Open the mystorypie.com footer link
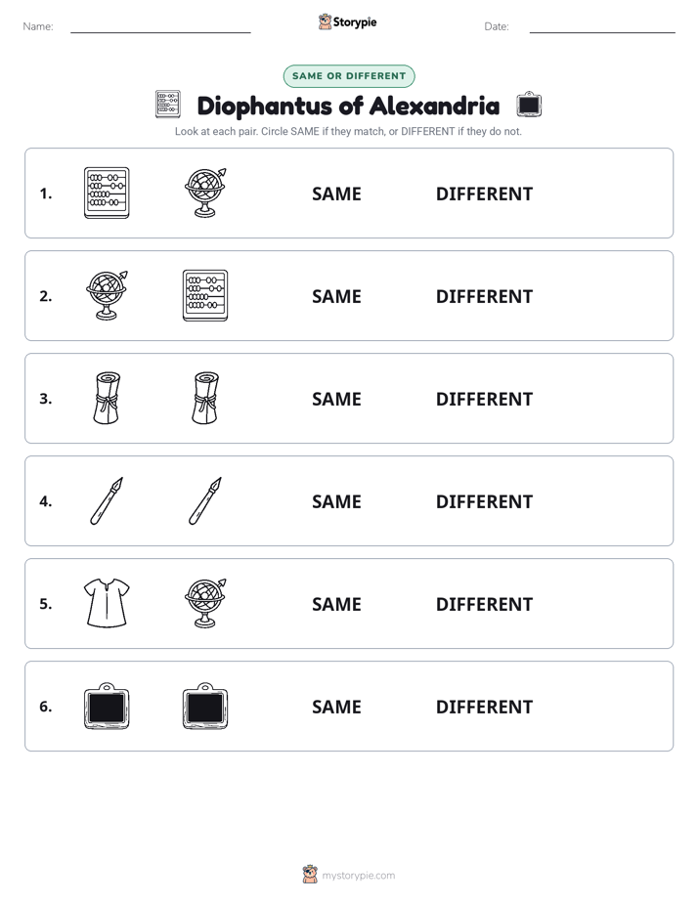This screenshot has width=698, height=903. [358, 876]
